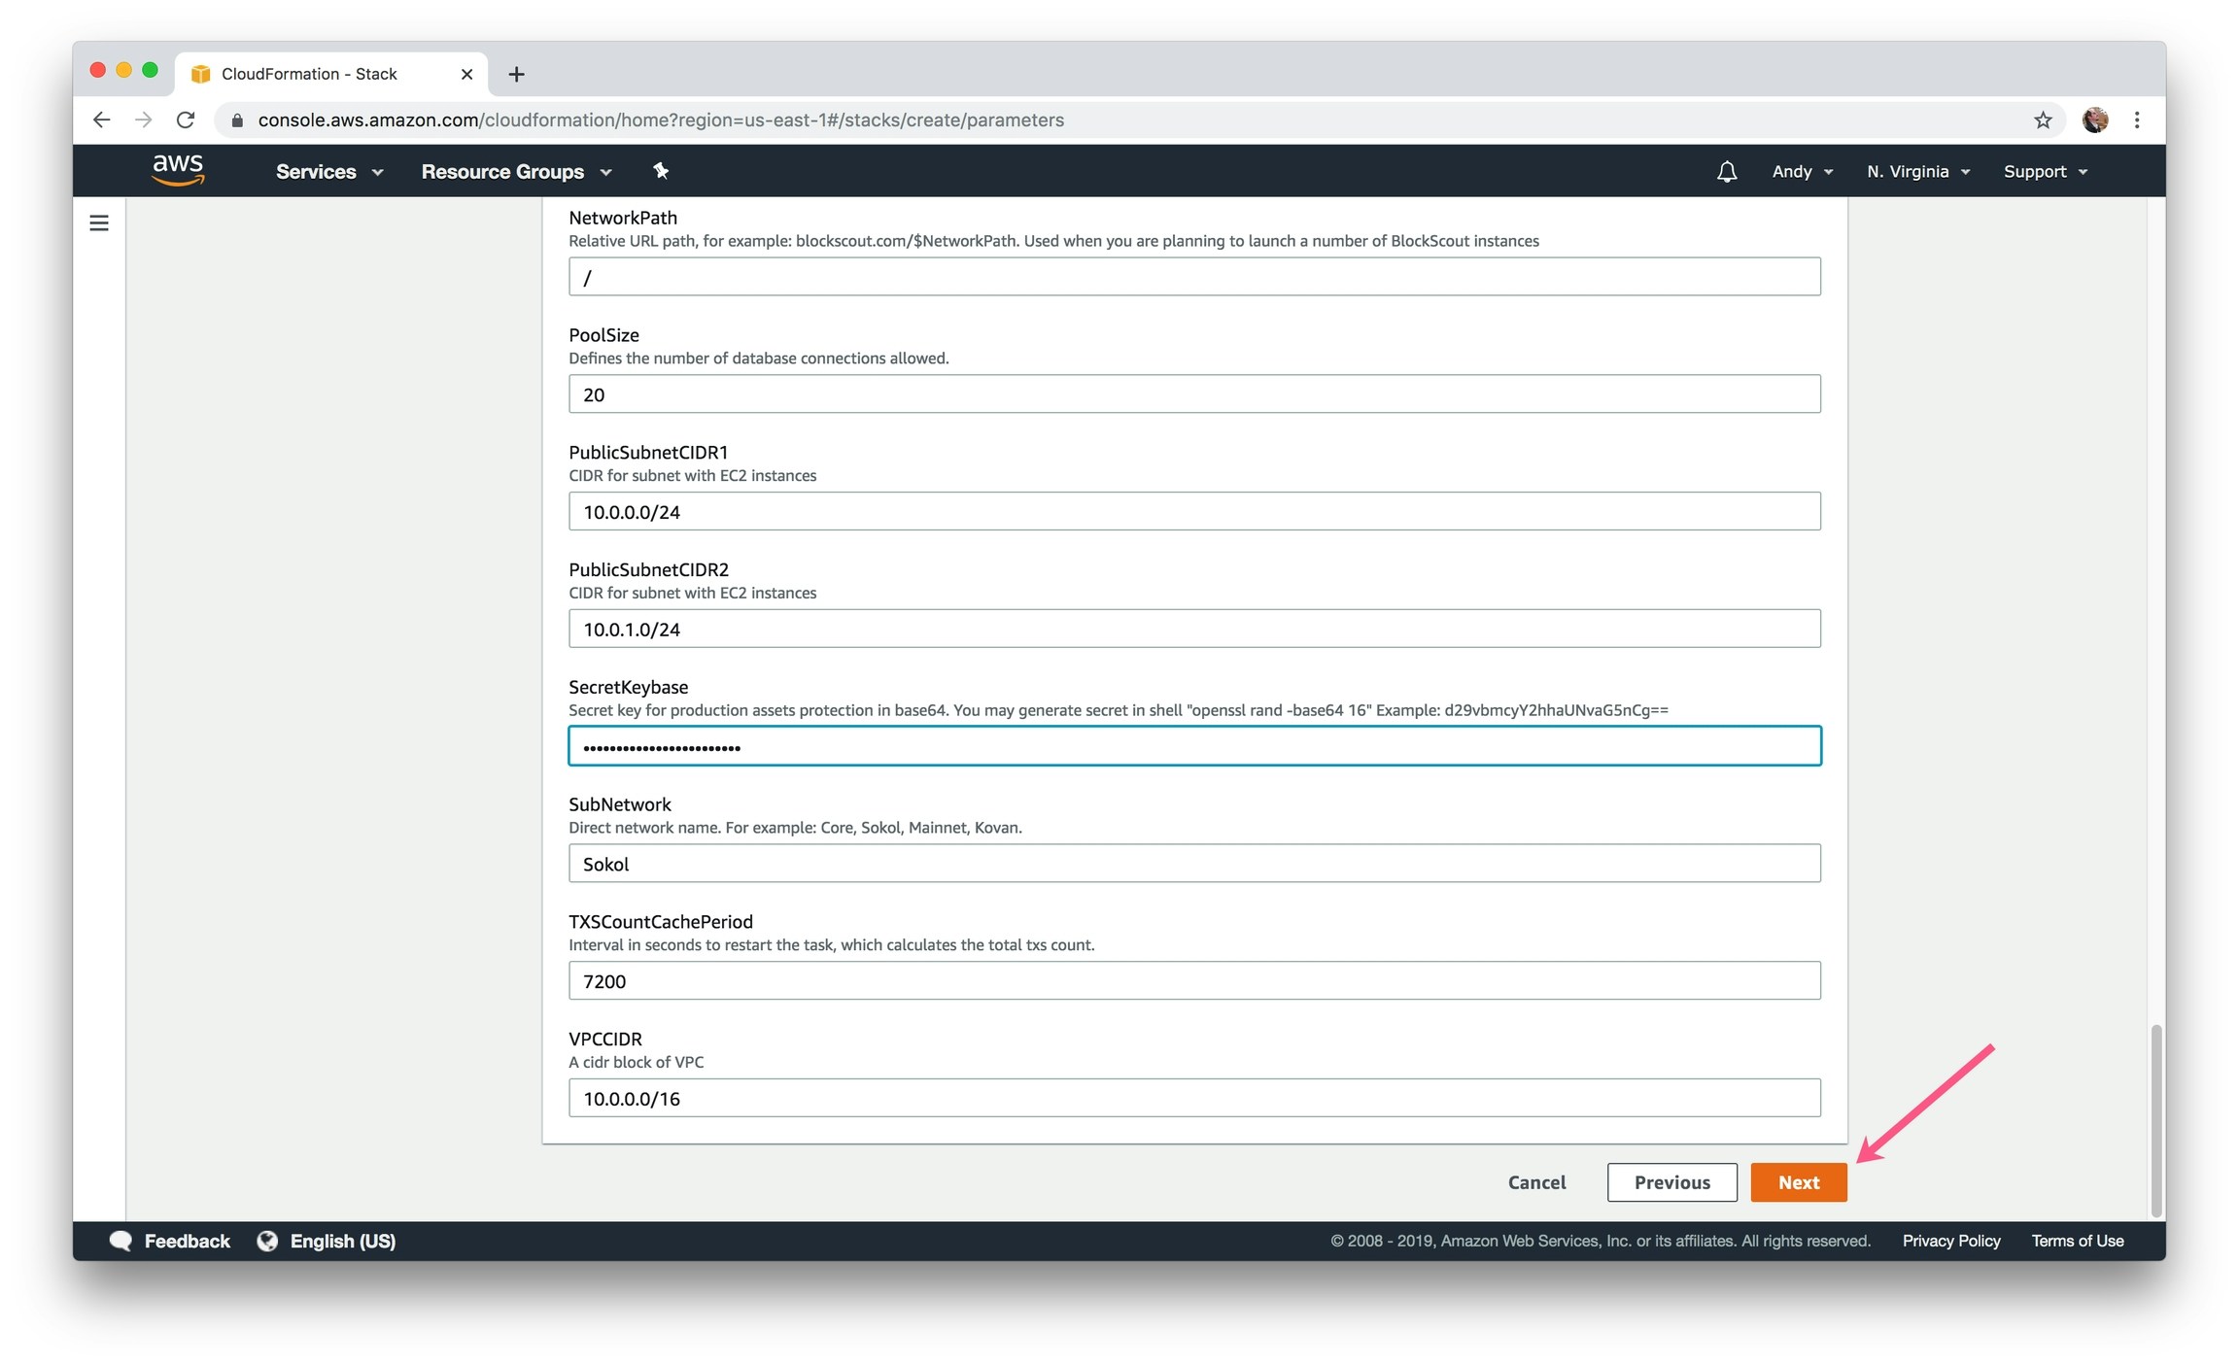
Task: Close the CloudFormation - Stack tab
Action: (466, 74)
